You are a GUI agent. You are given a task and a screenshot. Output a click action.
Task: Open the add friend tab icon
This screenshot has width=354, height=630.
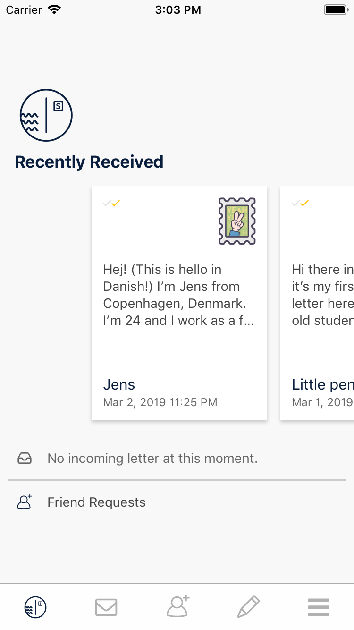(177, 606)
